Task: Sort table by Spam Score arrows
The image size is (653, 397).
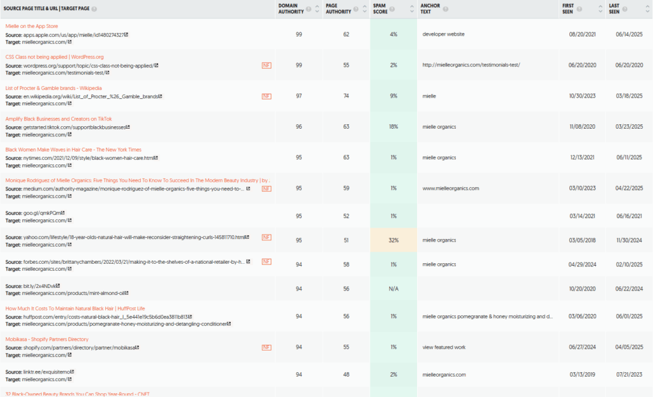Action: (412, 9)
